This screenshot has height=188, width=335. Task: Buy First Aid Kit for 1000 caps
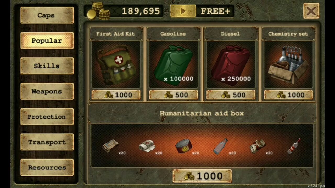click(116, 95)
